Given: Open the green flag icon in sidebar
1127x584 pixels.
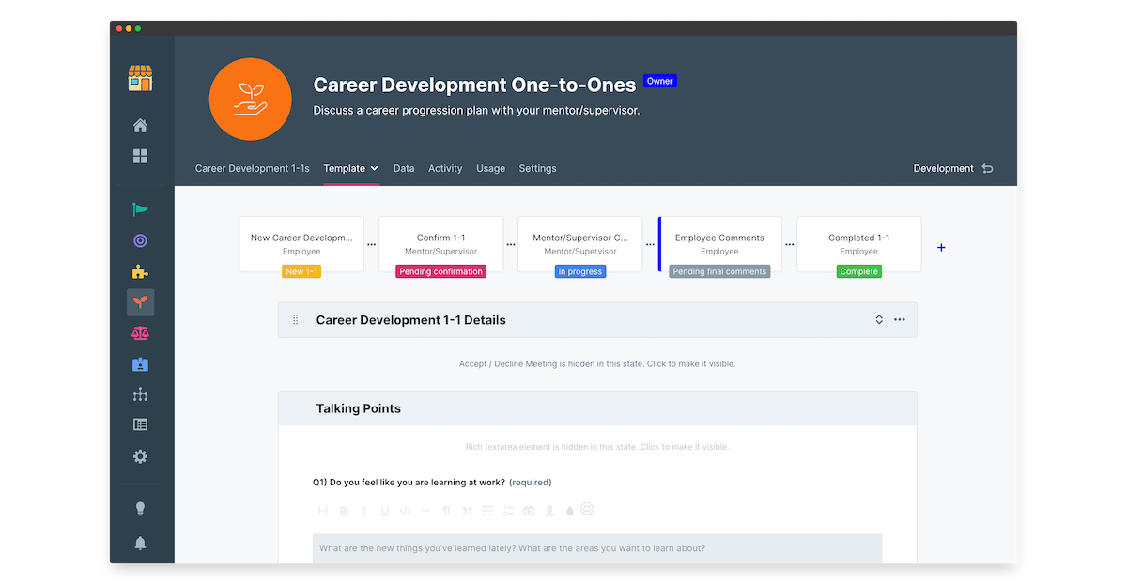Looking at the screenshot, I should pyautogui.click(x=140, y=209).
